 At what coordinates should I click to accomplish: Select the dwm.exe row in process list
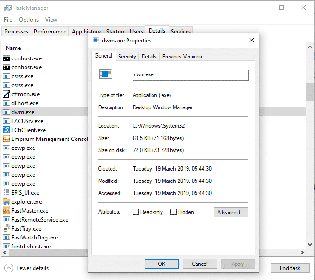click(x=44, y=112)
